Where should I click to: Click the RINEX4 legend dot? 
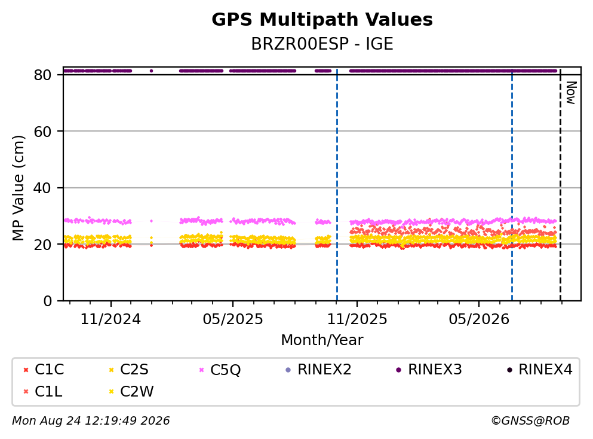pos(509,370)
